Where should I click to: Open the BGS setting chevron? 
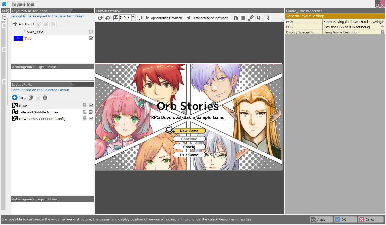tap(382, 27)
